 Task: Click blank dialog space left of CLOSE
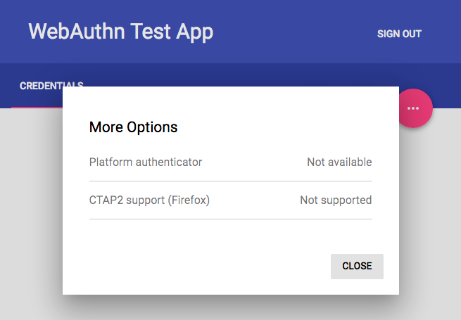coord(197,267)
